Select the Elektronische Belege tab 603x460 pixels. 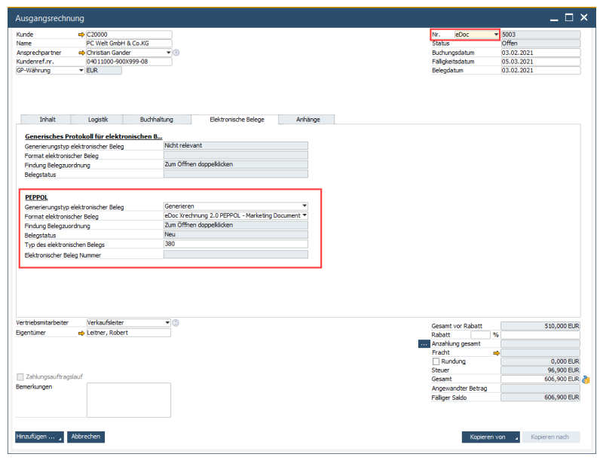pos(237,120)
